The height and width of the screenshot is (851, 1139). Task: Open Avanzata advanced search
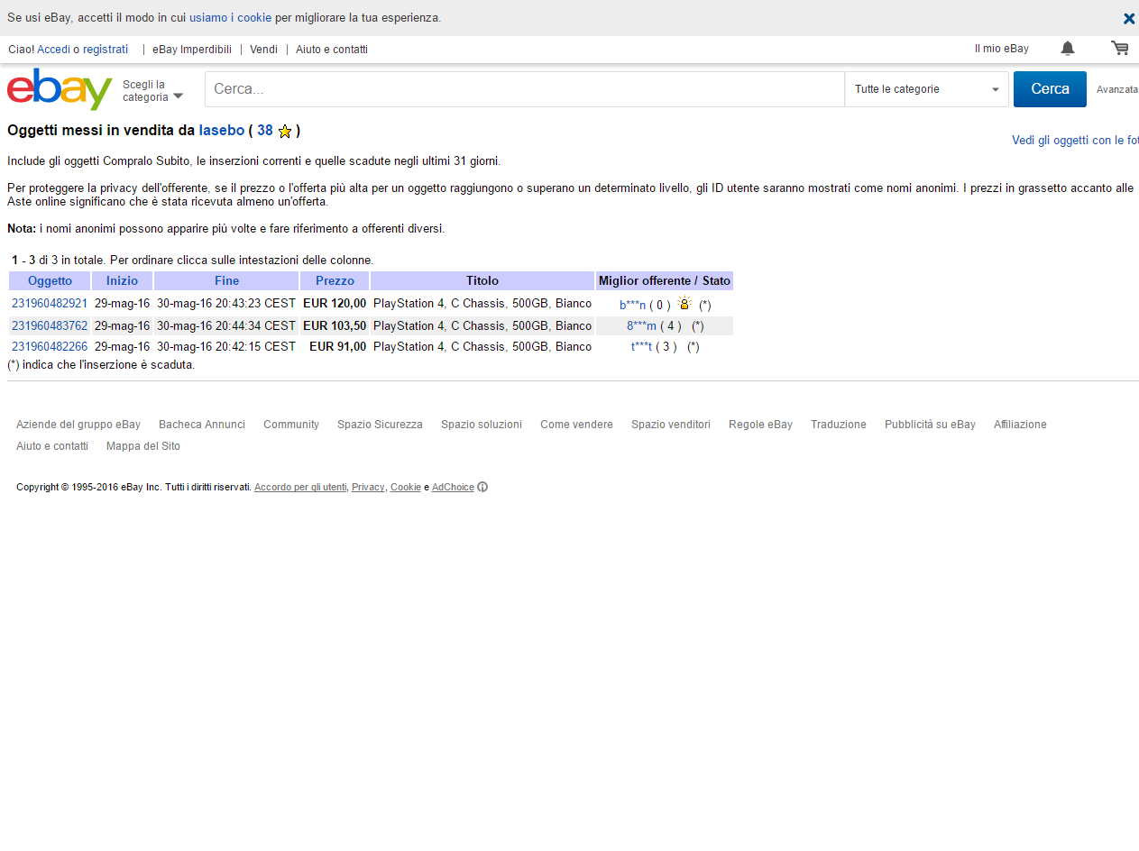click(x=1116, y=89)
